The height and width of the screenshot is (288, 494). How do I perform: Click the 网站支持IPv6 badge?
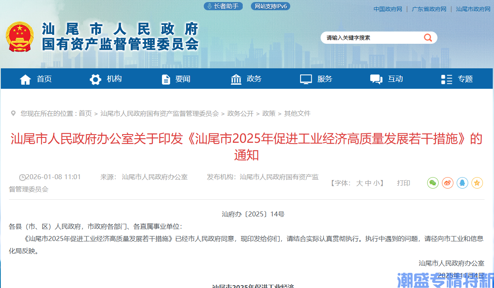pyautogui.click(x=270, y=6)
